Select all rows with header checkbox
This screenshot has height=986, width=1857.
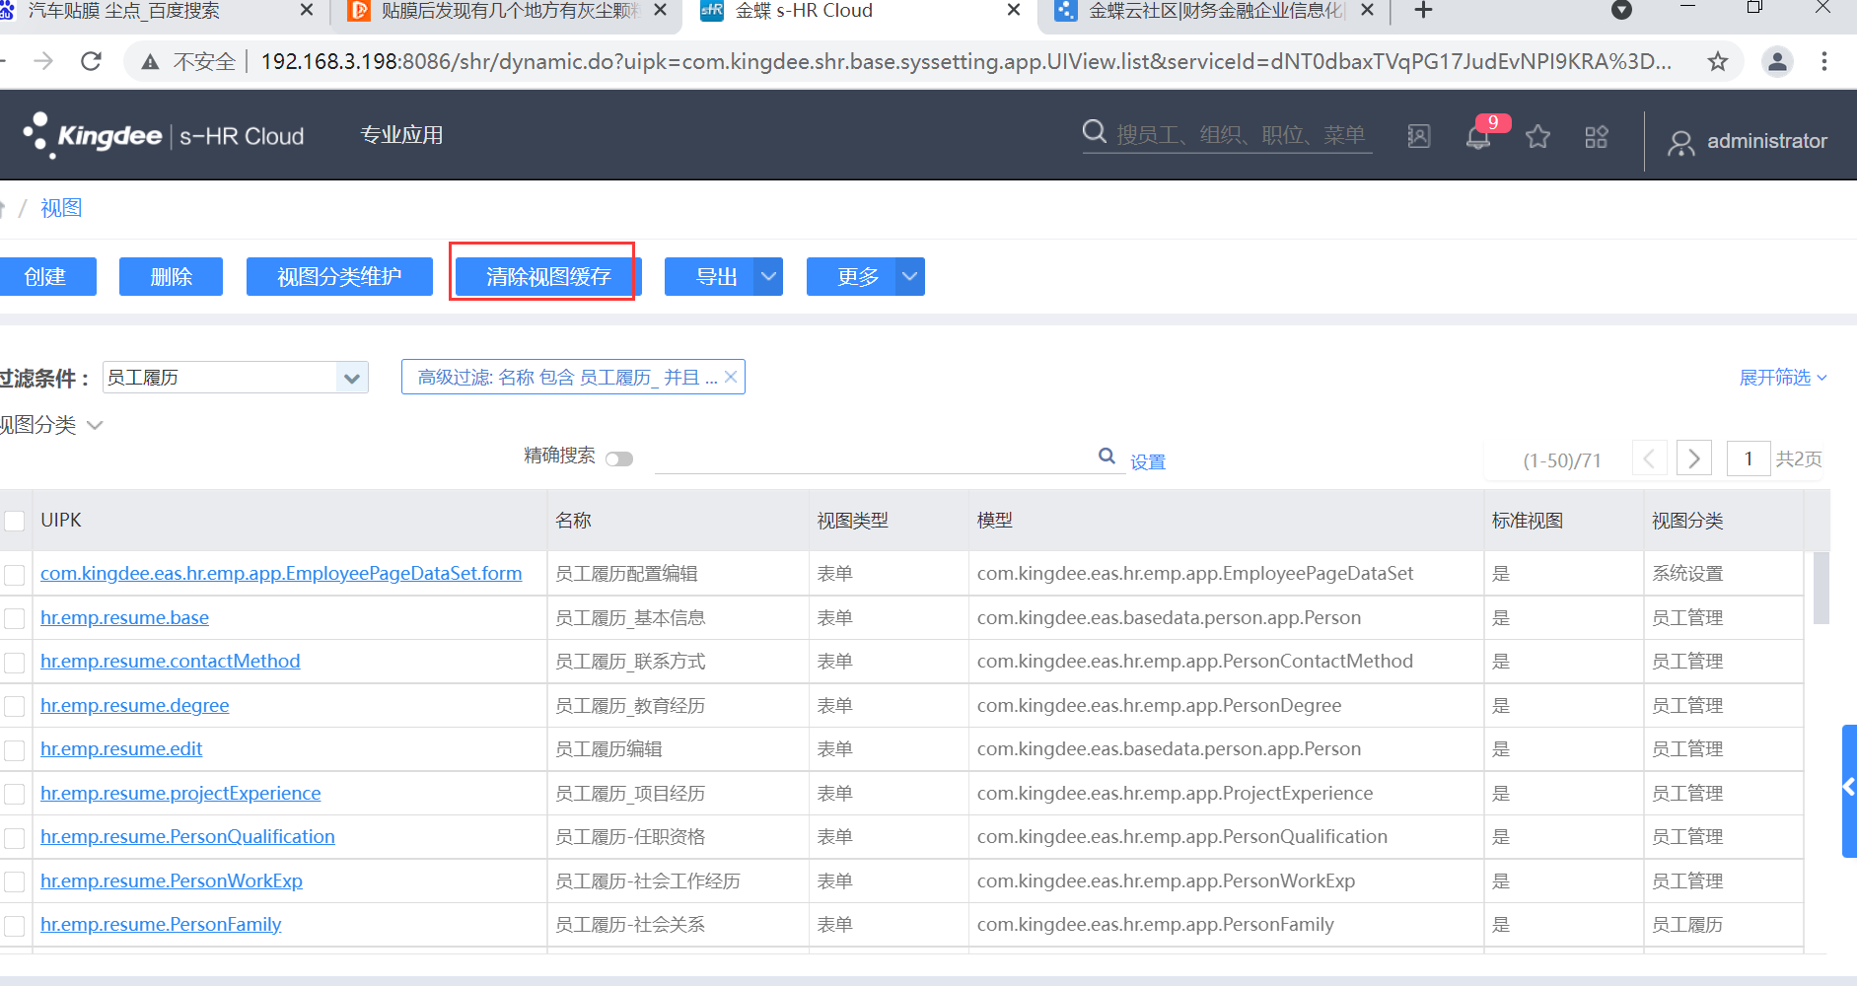tap(15, 521)
